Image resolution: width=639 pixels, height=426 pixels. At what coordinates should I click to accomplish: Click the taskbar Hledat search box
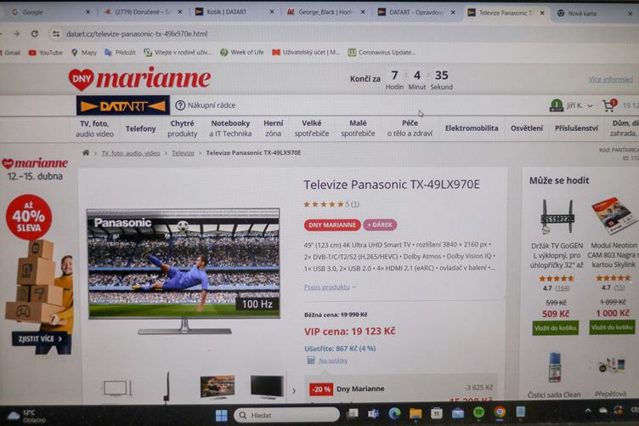point(286,416)
